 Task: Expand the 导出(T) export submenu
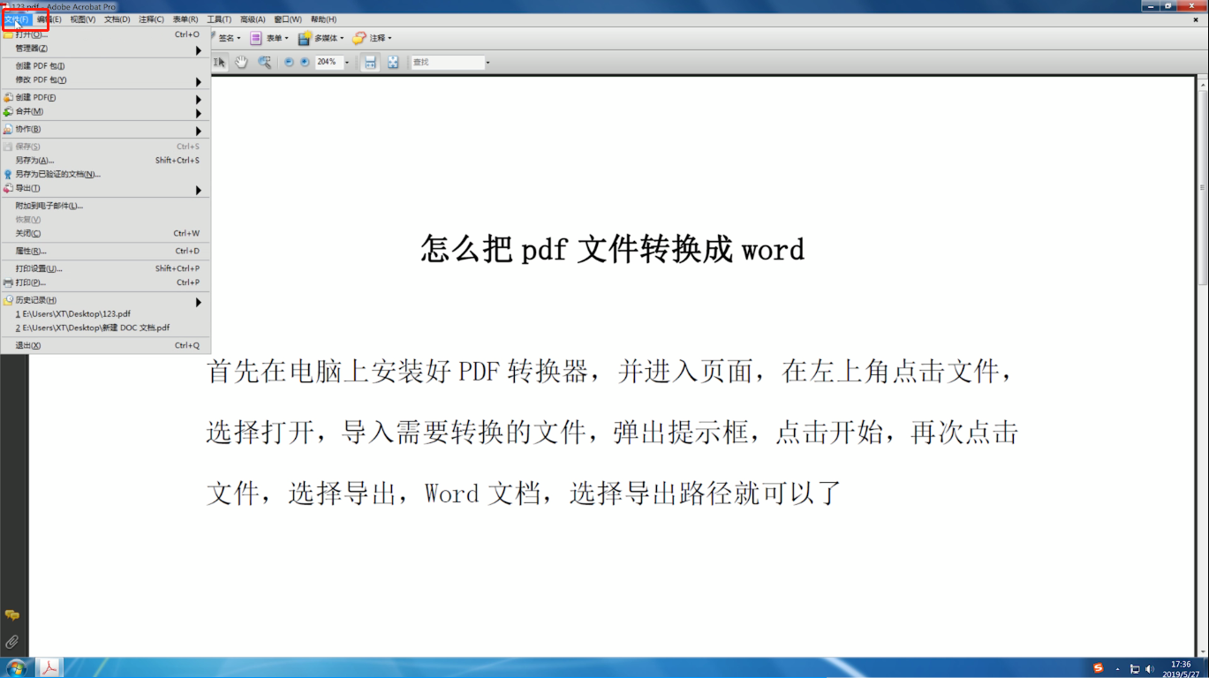click(x=105, y=189)
